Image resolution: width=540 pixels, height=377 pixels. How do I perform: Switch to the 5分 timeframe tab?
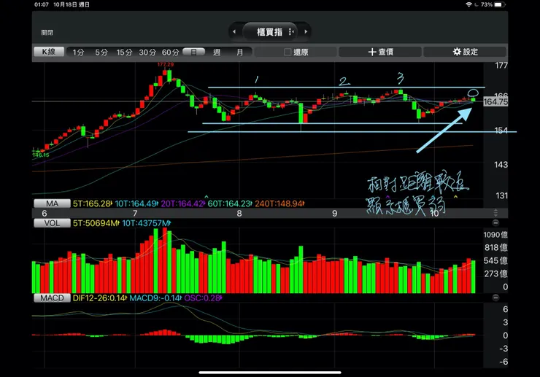tap(101, 53)
